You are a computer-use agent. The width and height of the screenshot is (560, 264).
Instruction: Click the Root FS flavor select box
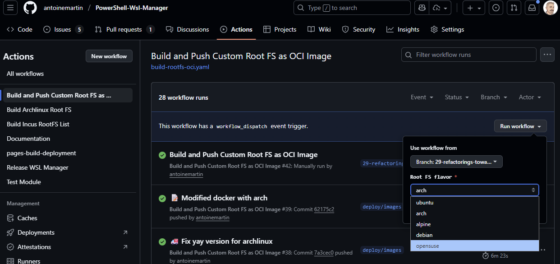click(474, 190)
